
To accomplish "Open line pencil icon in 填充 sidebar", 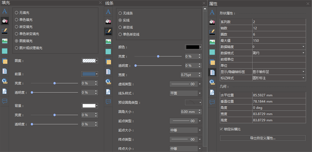I will [4, 31].
